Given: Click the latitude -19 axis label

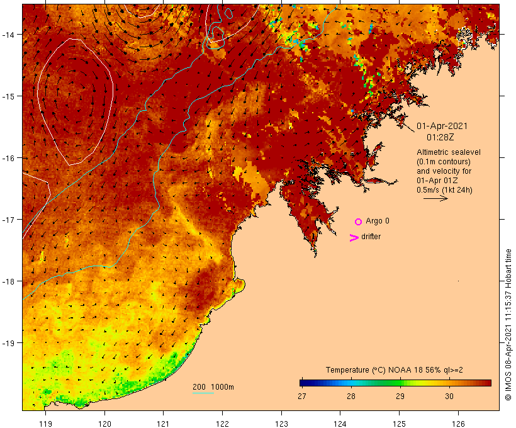Looking at the screenshot, I should (8, 343).
